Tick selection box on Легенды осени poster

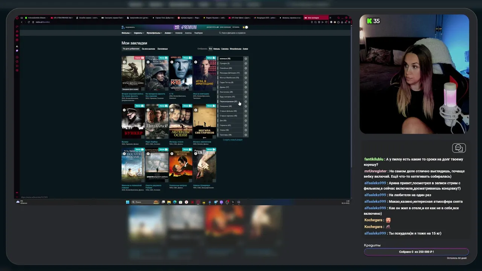coord(190,137)
